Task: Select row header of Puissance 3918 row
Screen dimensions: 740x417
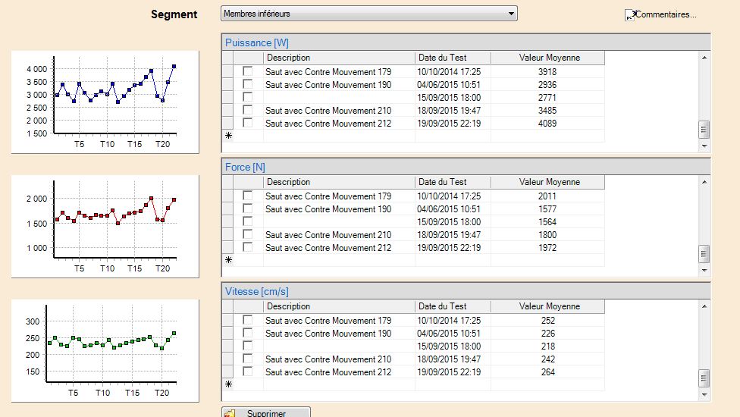Action: [228, 72]
